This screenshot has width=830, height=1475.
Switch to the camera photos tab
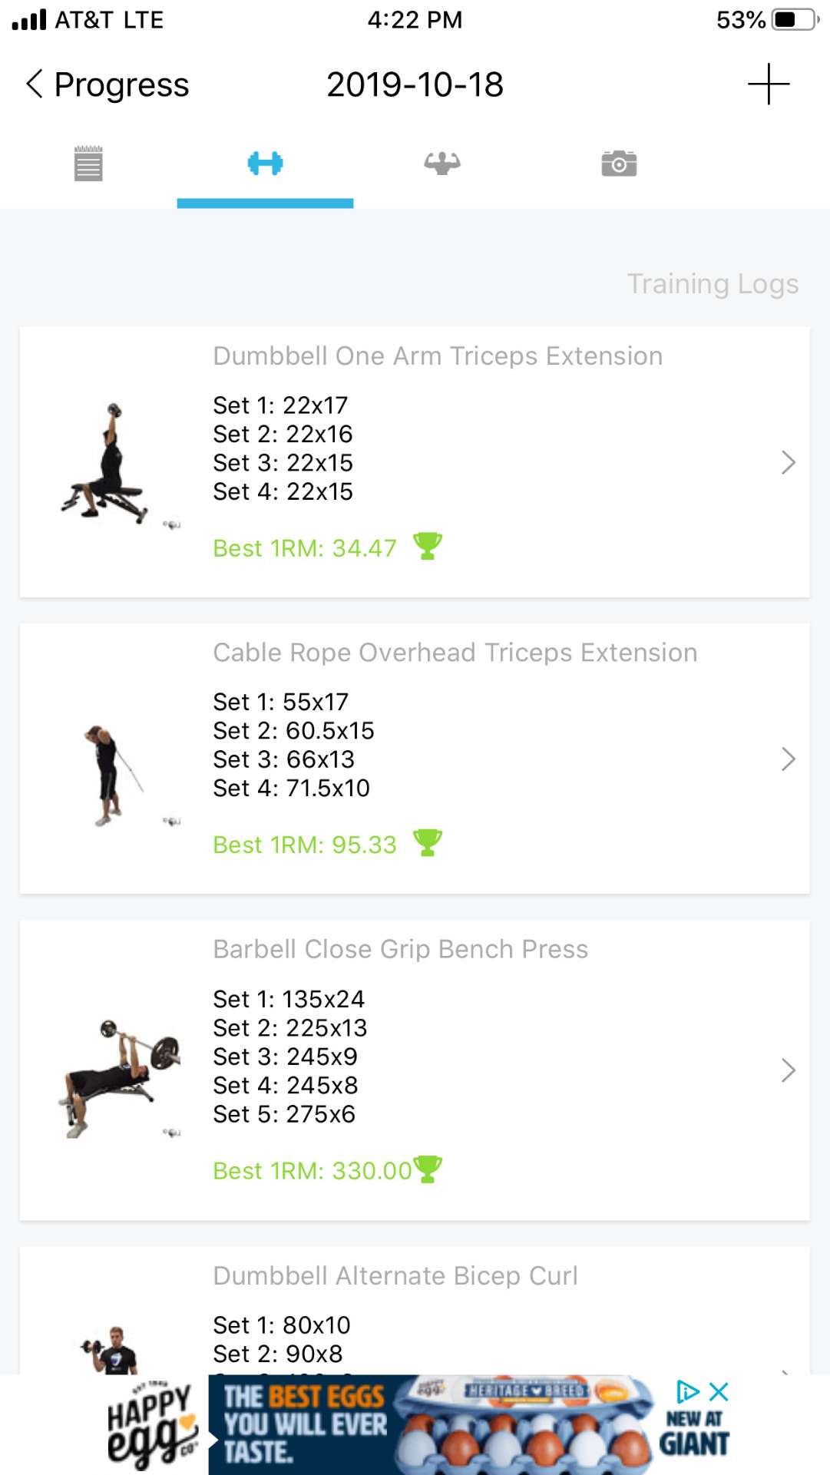point(619,164)
